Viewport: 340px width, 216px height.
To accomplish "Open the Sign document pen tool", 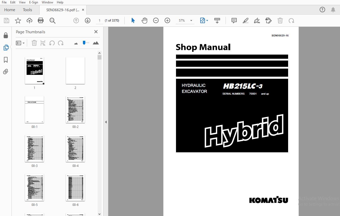I will pos(257,21).
